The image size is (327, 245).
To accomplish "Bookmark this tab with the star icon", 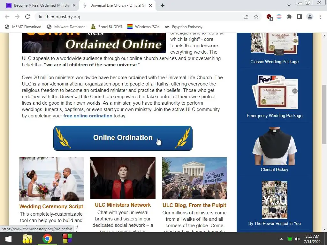I will (256, 17).
